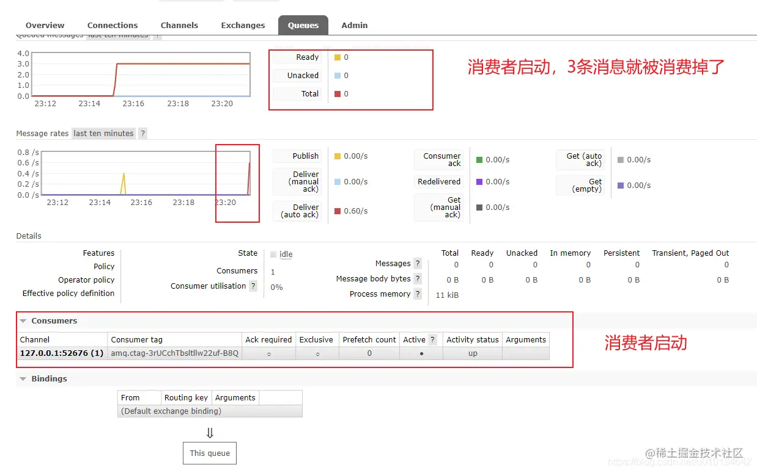Click the Persistent column header
The height and width of the screenshot is (473, 757).
[x=621, y=253]
